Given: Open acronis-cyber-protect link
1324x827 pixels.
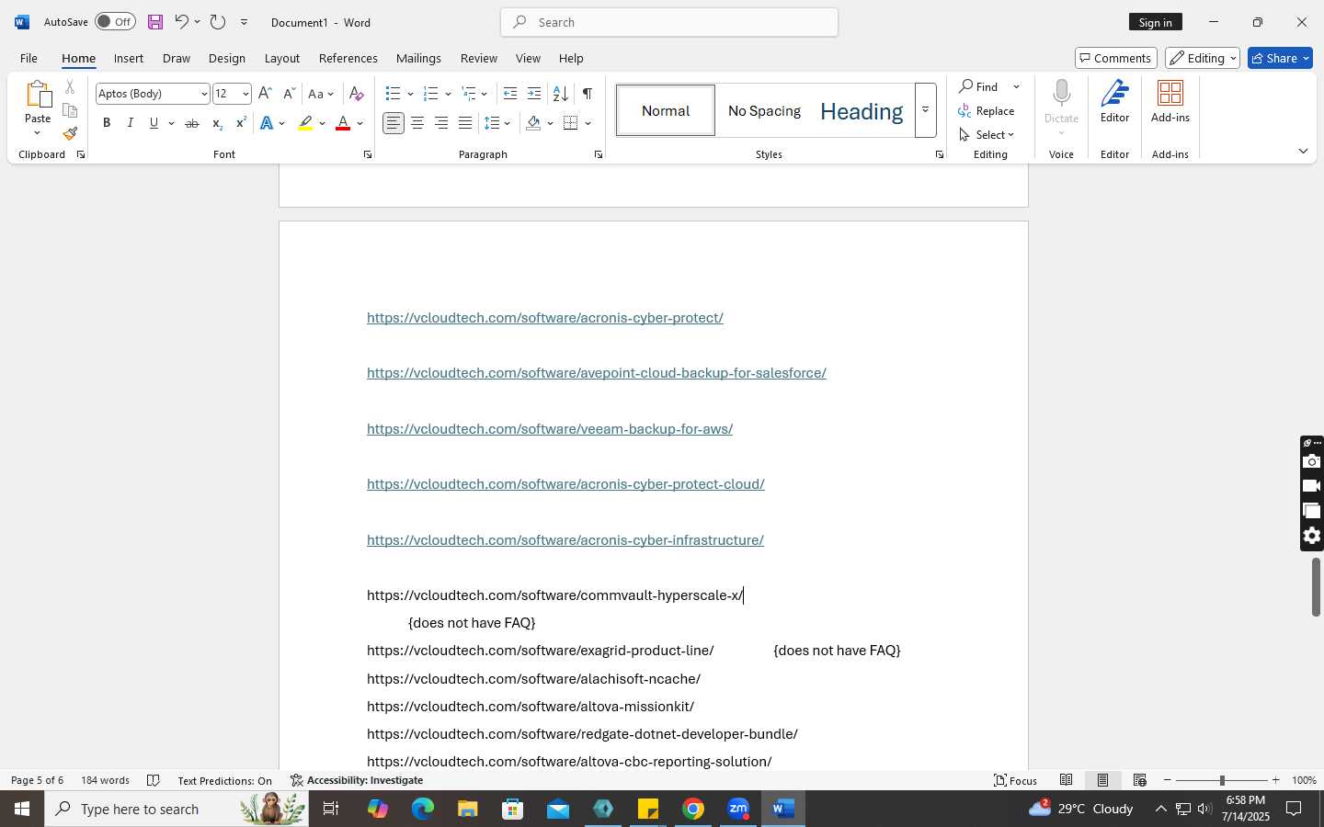Looking at the screenshot, I should tap(545, 318).
